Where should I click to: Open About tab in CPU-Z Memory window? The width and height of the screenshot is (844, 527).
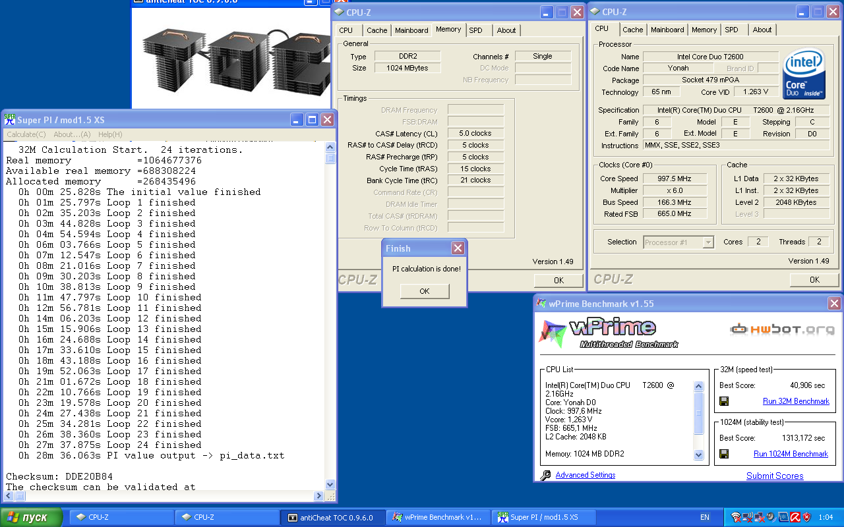(x=506, y=30)
